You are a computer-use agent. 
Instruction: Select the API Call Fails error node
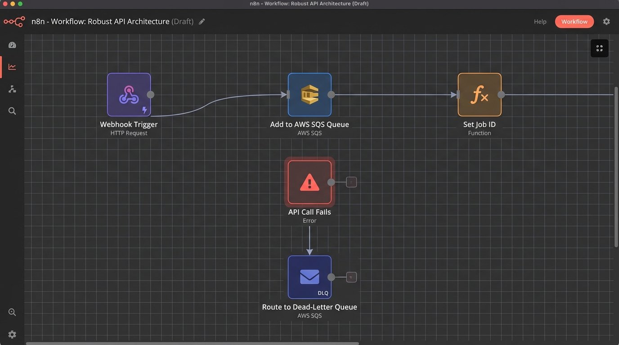click(309, 182)
